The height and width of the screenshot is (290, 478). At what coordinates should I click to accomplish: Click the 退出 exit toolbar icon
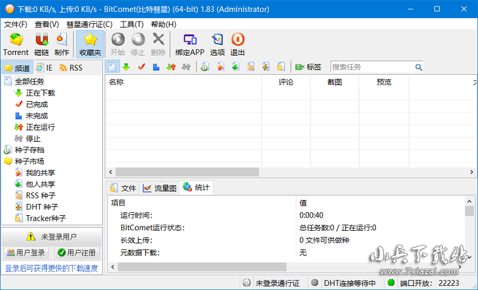coord(237,44)
